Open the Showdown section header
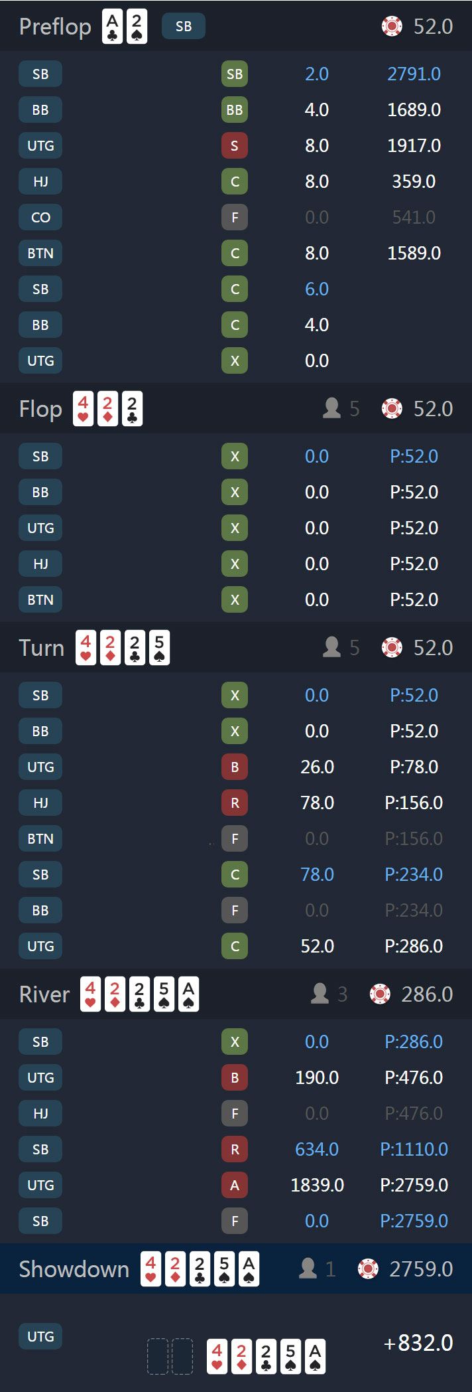 (236, 1269)
